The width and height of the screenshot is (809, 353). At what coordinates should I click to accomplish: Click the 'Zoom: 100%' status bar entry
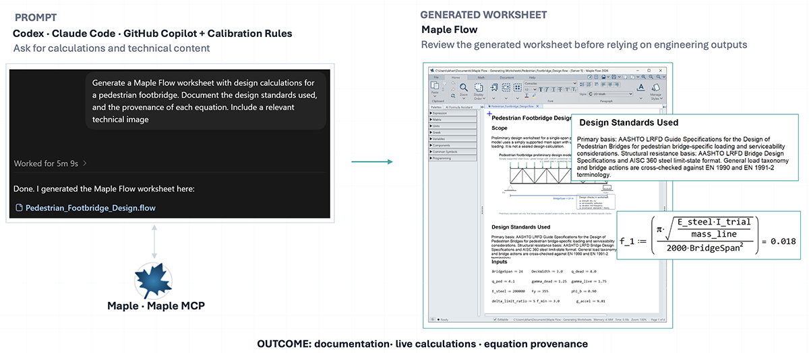tap(638, 319)
